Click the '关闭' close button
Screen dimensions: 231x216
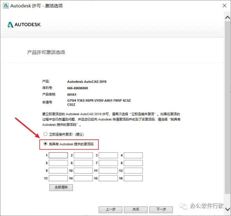pyautogui.click(x=136, y=209)
